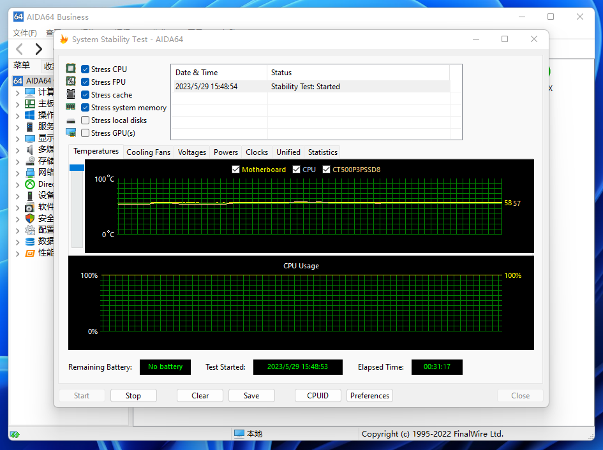Click the motherboard icon in tree

[x=30, y=104]
